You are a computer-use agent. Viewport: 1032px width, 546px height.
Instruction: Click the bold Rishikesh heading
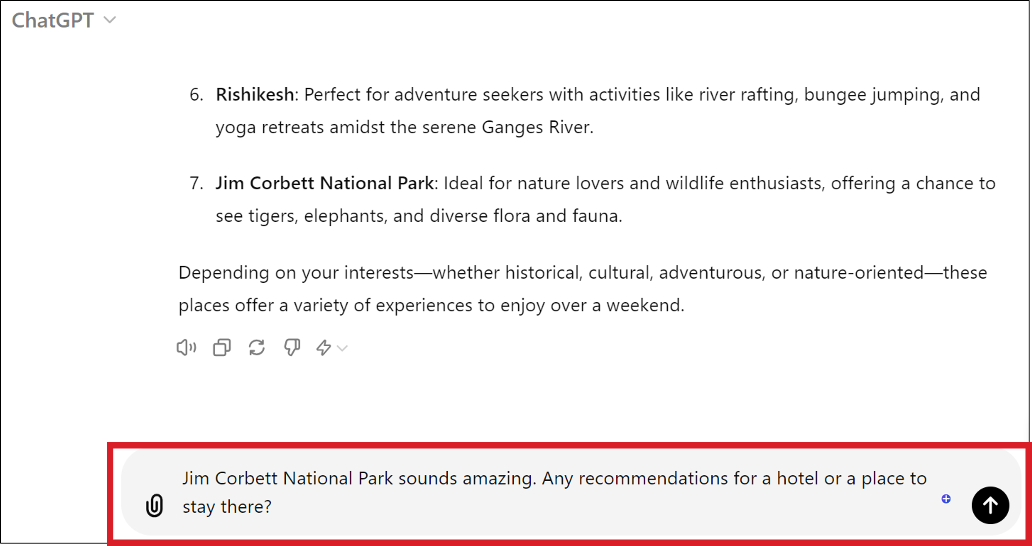click(255, 95)
